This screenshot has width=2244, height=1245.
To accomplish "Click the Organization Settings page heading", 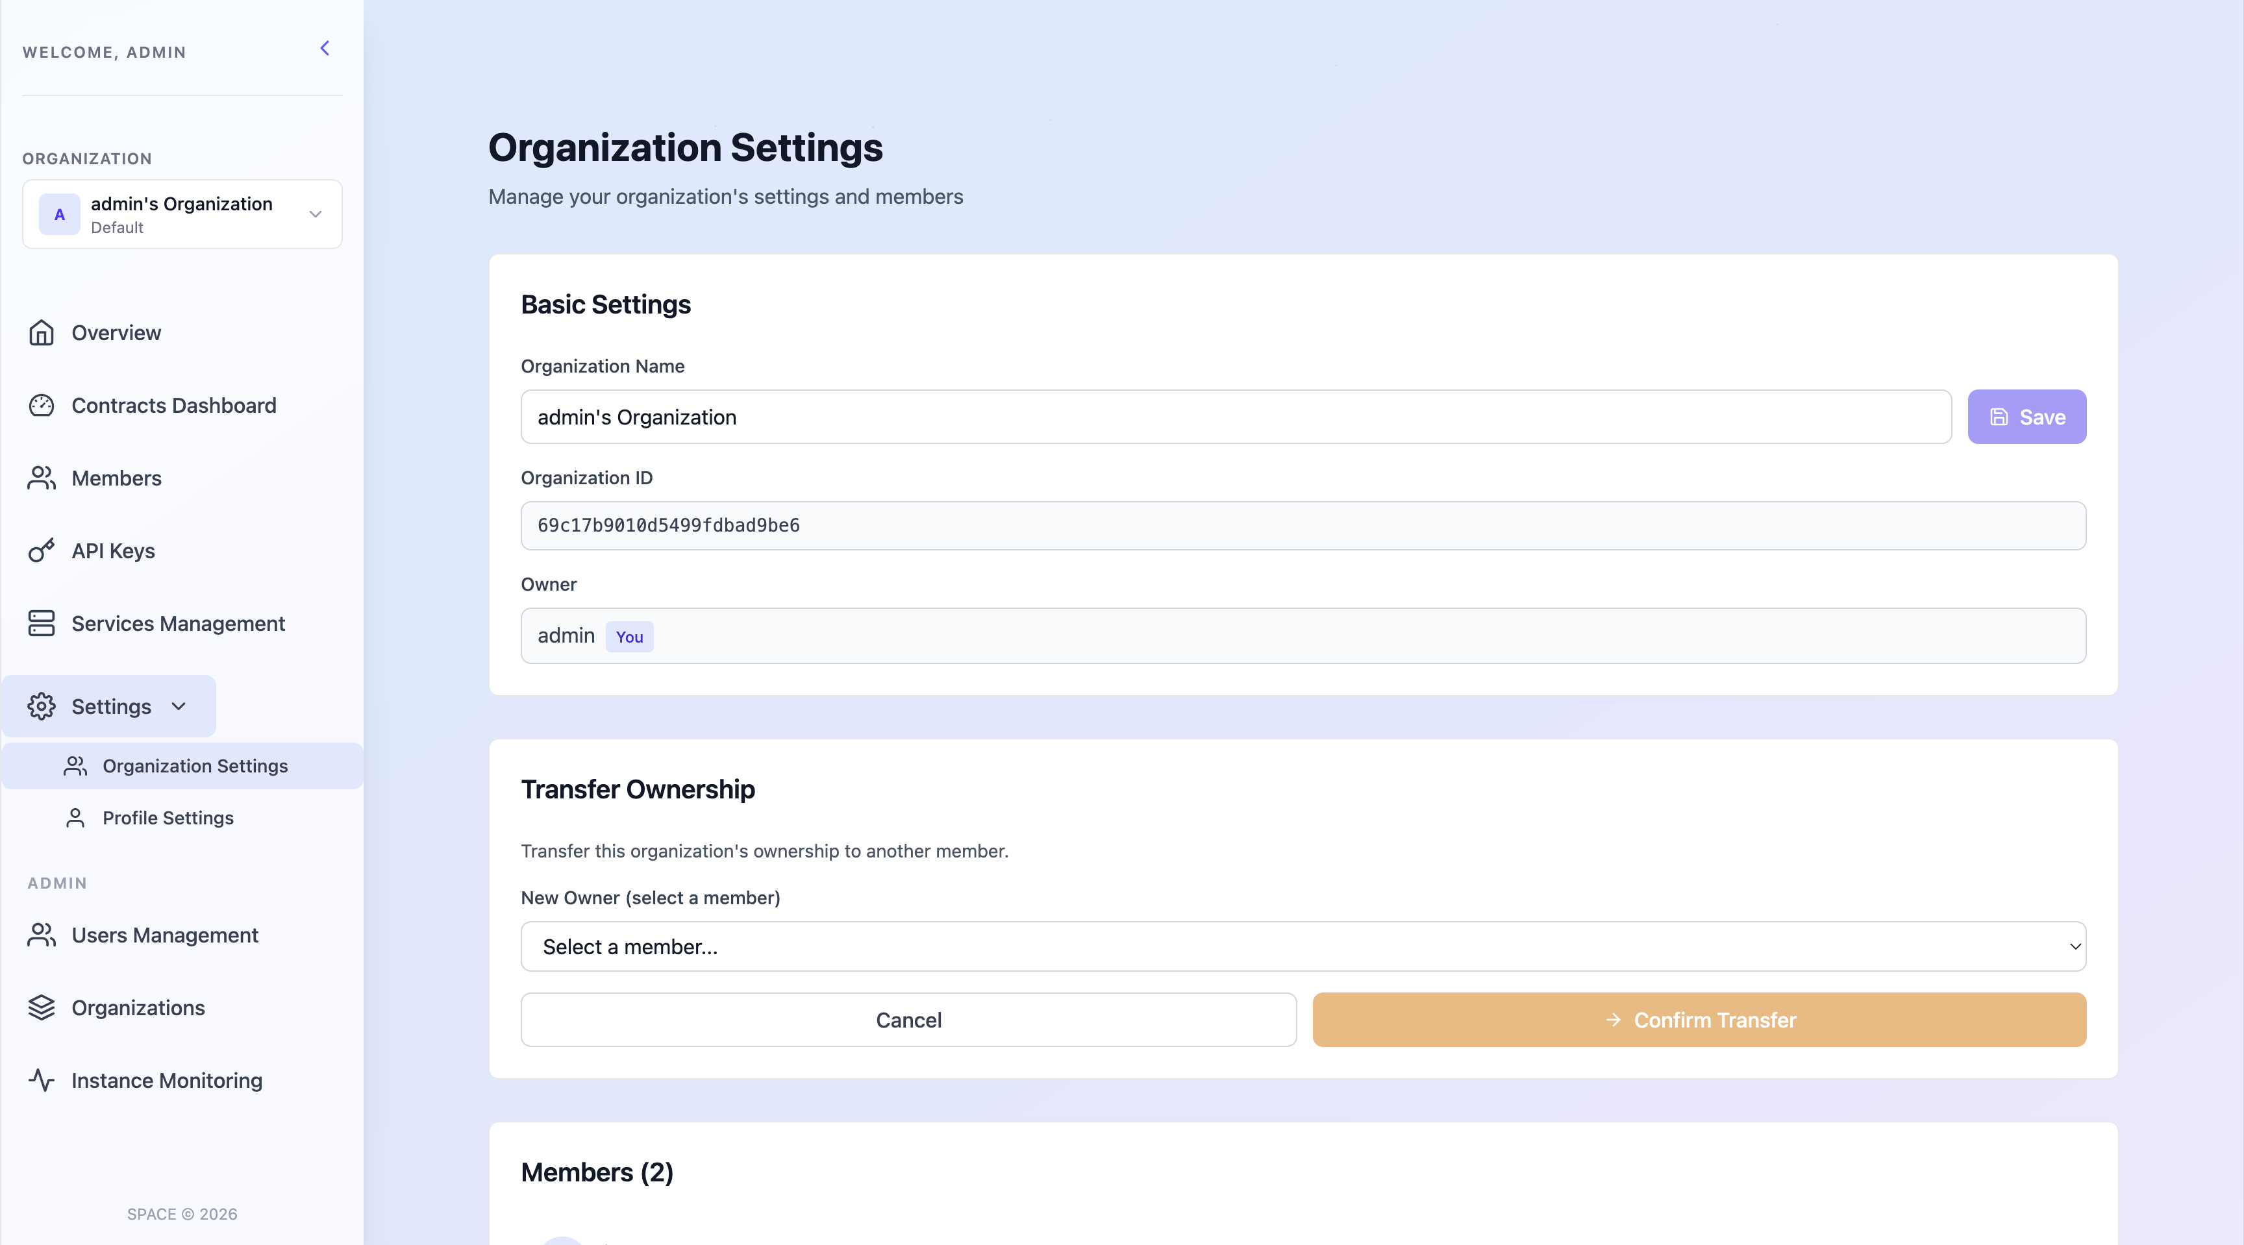I will coord(686,147).
